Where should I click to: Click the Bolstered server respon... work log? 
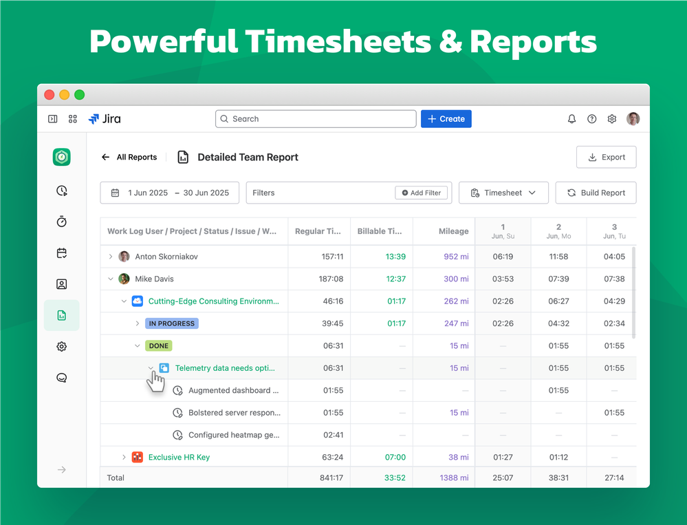(x=235, y=412)
